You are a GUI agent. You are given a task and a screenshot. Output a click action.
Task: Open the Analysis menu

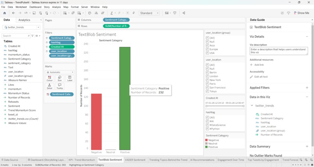[56, 7]
